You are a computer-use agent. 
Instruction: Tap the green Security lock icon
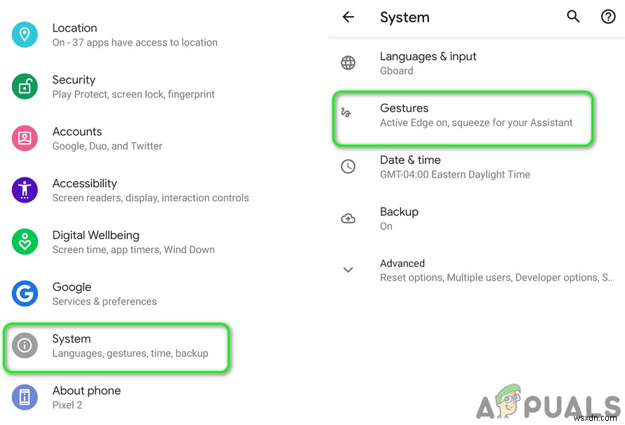tap(25, 87)
